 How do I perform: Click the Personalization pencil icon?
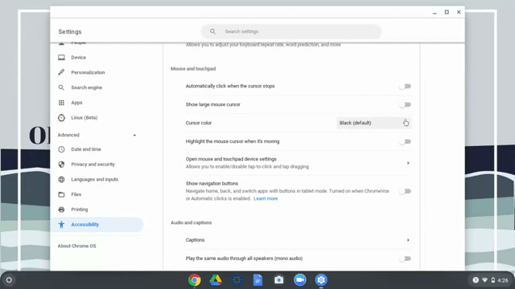[61, 72]
